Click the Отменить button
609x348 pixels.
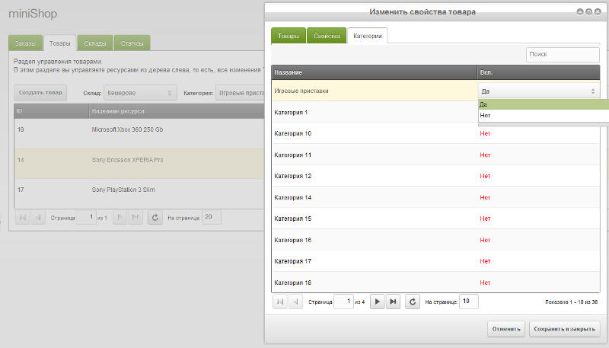[506, 329]
